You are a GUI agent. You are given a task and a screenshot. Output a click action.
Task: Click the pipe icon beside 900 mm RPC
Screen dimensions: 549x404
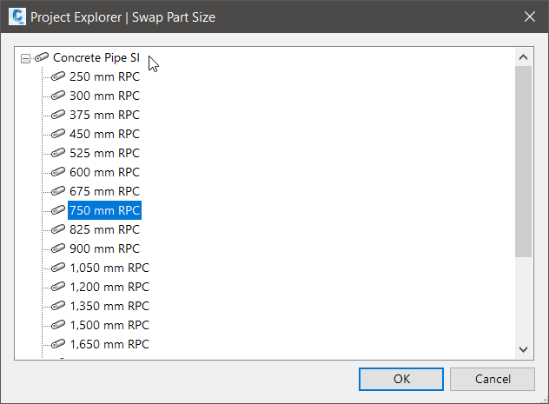click(x=58, y=248)
